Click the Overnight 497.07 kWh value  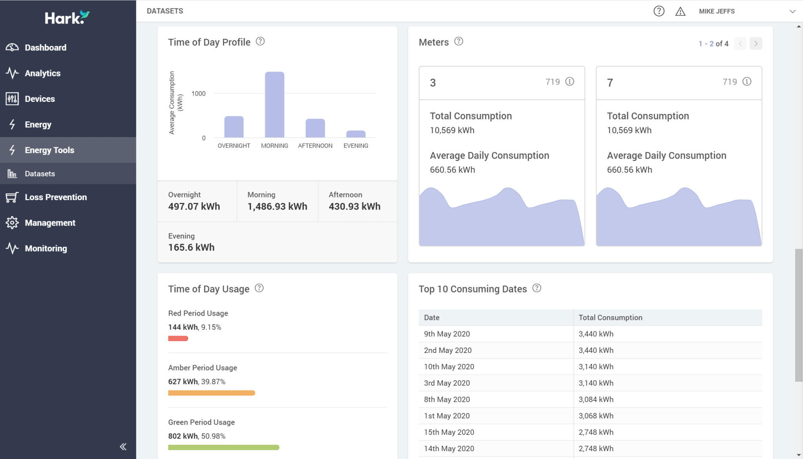194,206
